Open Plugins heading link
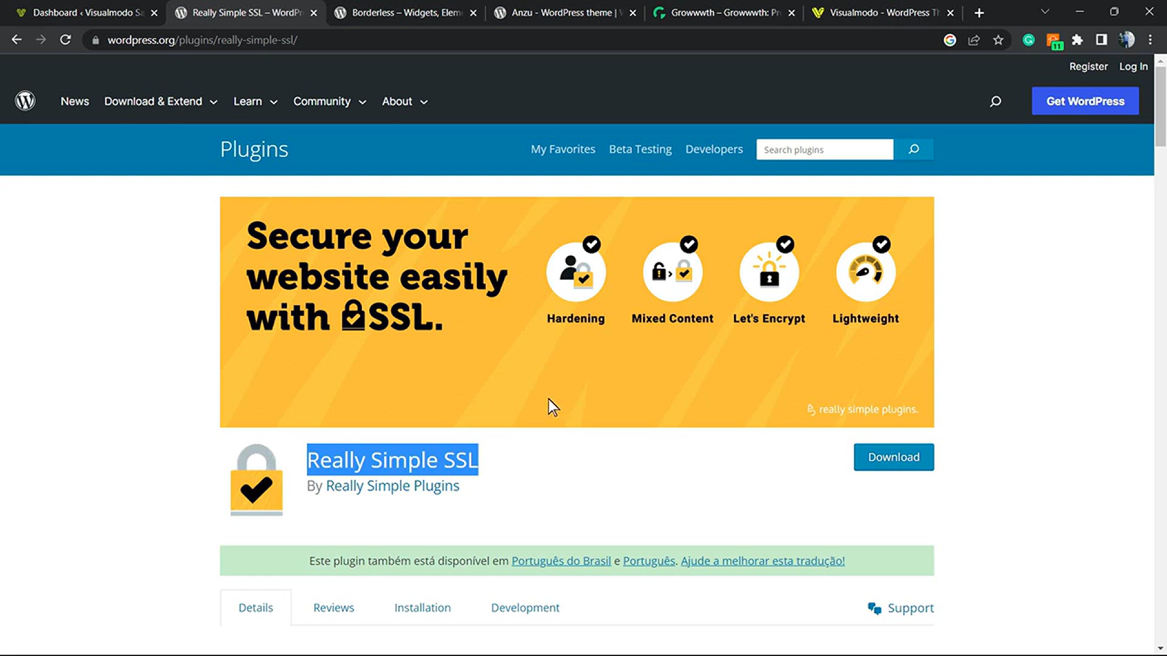 [x=254, y=149]
